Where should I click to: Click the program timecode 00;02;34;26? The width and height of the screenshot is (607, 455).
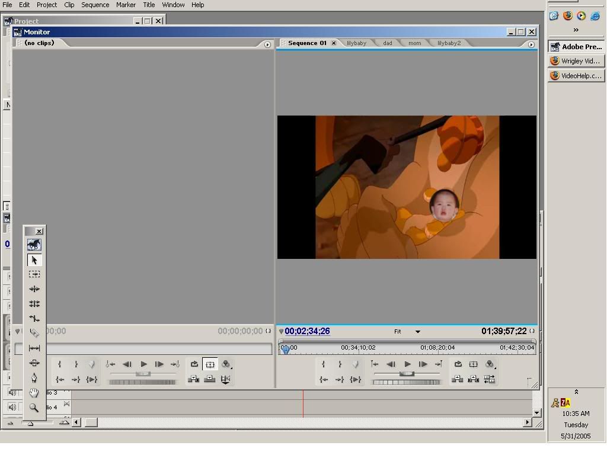pyautogui.click(x=308, y=331)
